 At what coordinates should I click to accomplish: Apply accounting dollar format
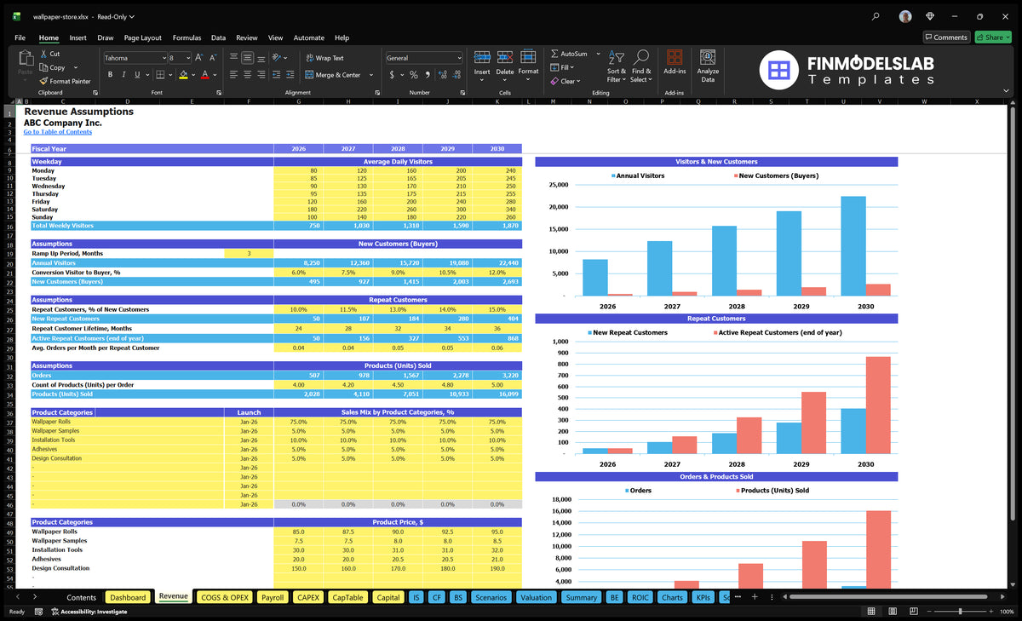click(392, 75)
